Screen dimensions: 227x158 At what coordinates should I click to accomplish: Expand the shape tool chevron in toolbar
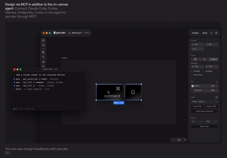tap(43, 49)
